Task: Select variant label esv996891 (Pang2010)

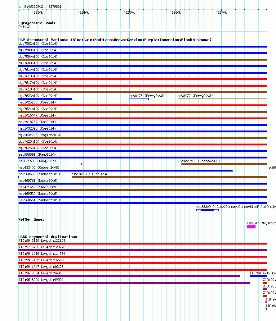Action: pyautogui.click(x=37, y=154)
